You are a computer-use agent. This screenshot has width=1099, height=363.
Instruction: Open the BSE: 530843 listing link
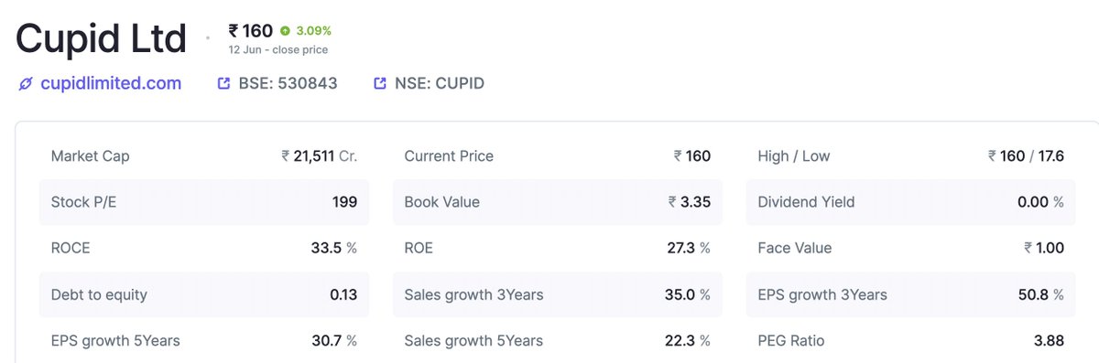288,84
